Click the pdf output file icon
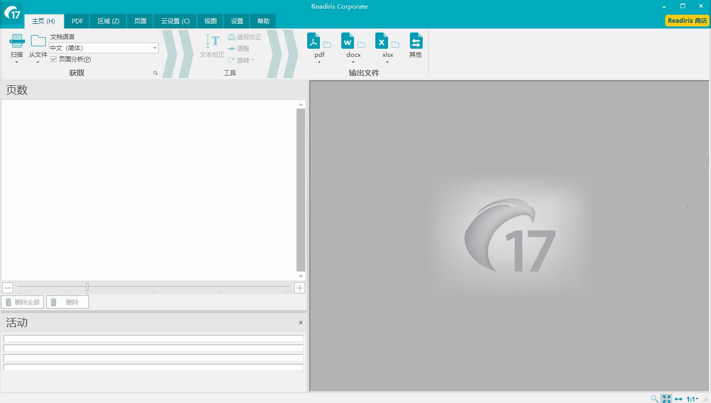 pos(314,41)
